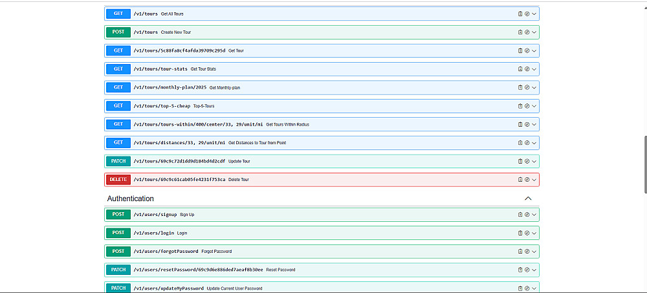Click the Authentication section heading
This screenshot has height=293, width=647.
131,199
